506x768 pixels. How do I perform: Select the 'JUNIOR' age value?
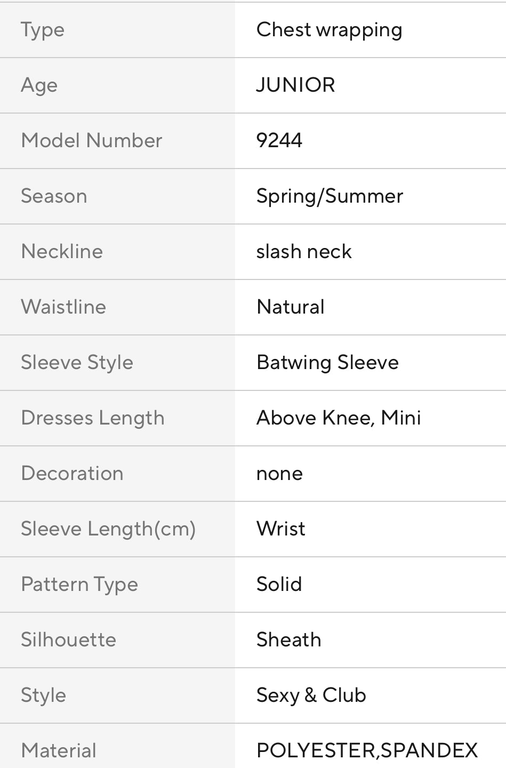click(x=295, y=85)
